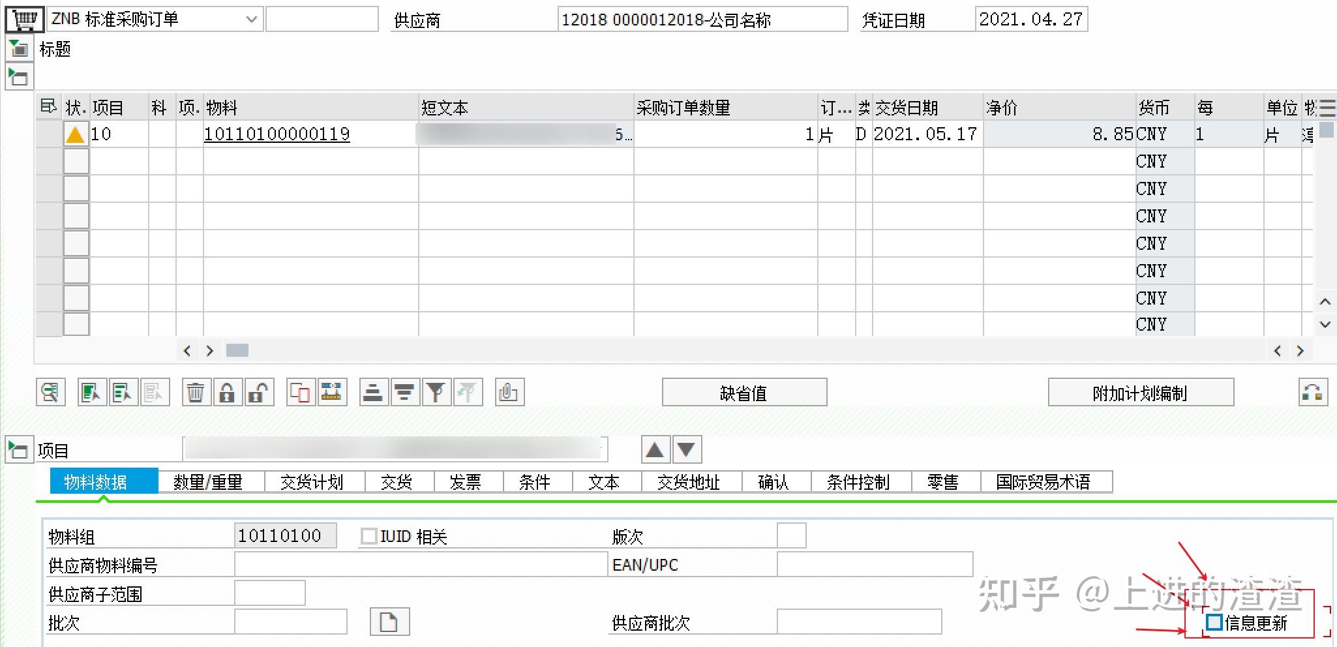Copy item row using duplicate icon
This screenshot has width=1337, height=647.
(x=299, y=392)
